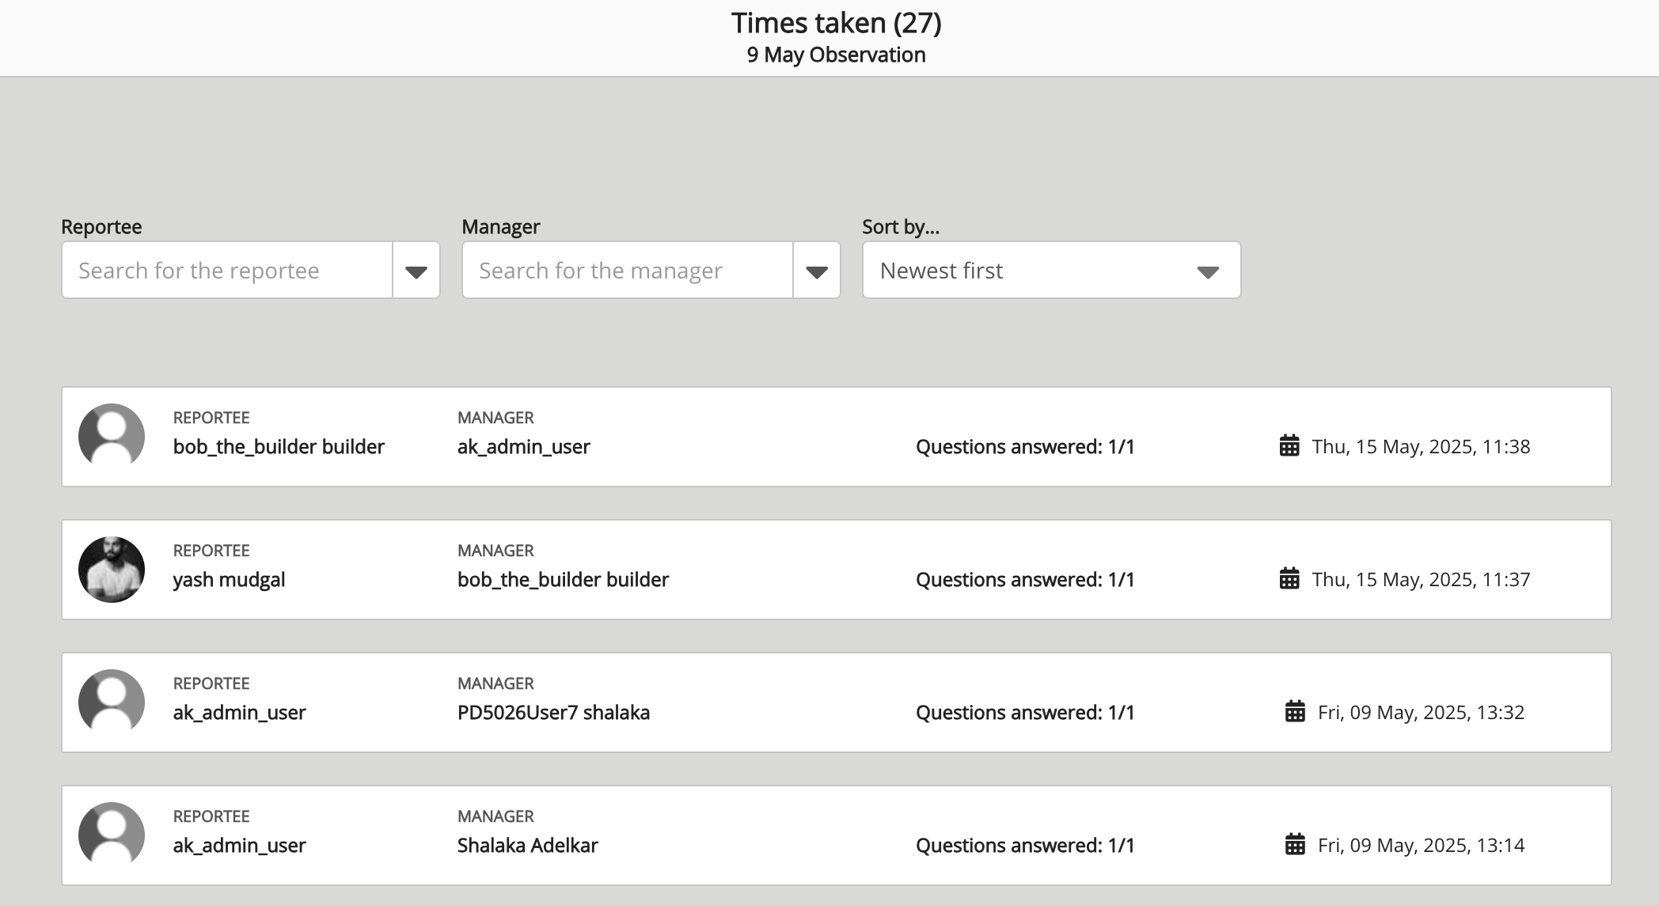
Task: Click yash mudgal profile photo
Action: click(112, 569)
